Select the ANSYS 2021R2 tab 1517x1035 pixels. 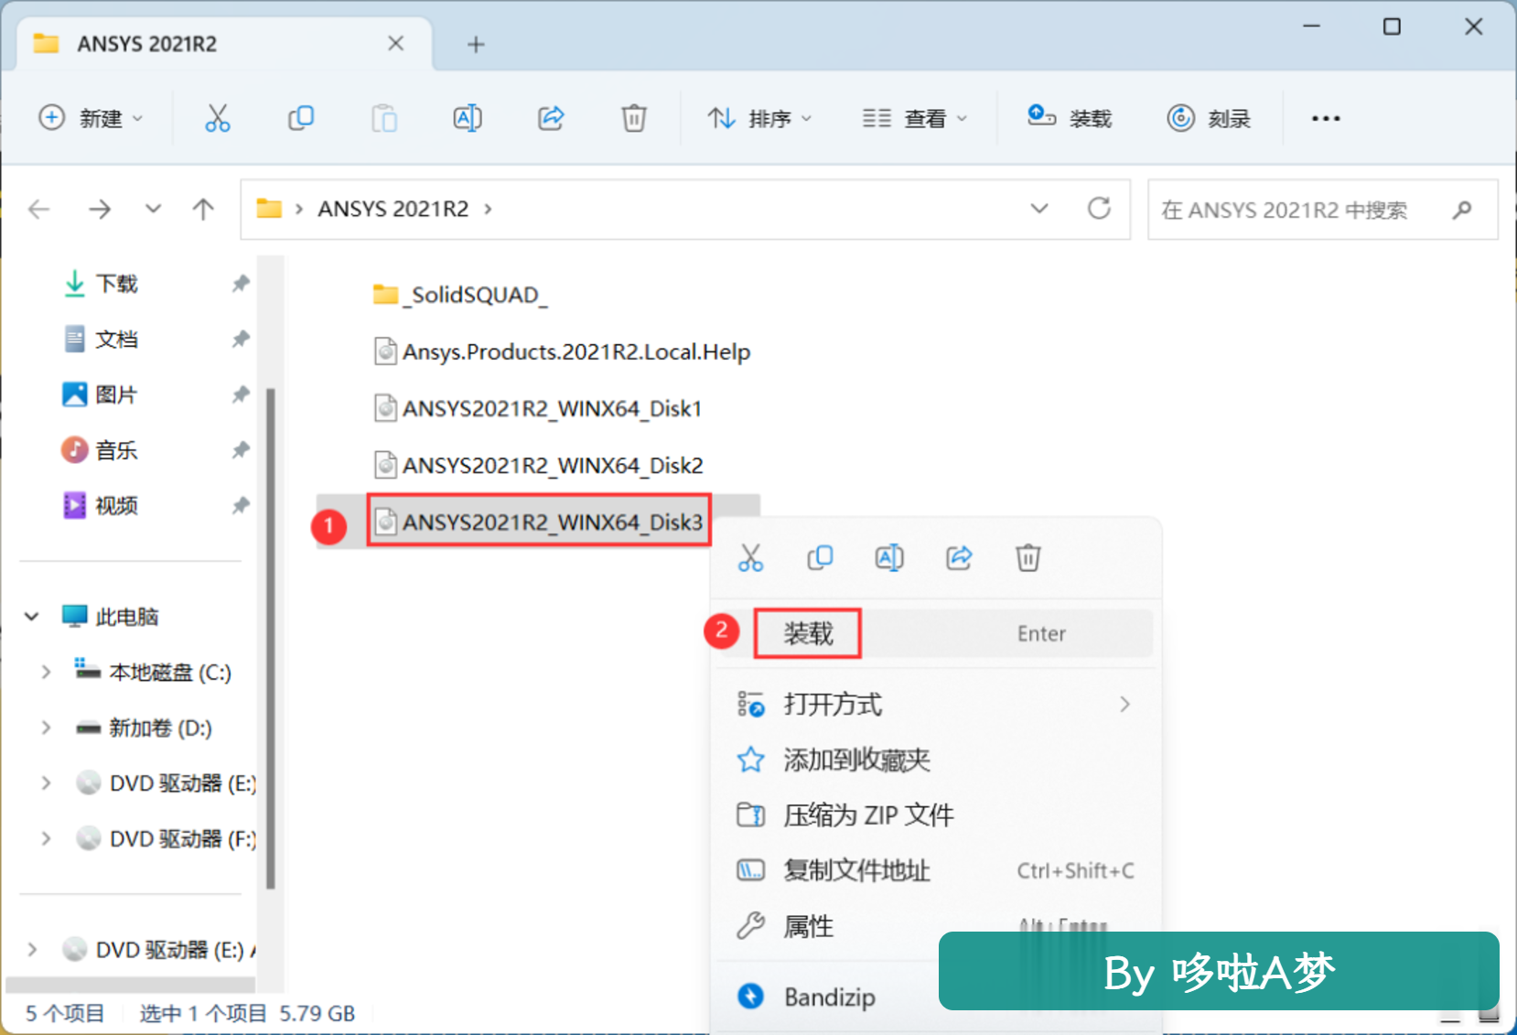224,44
